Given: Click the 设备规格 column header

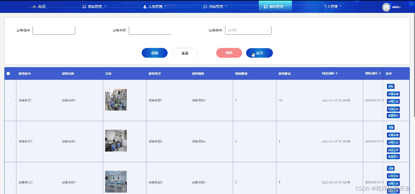Looking at the screenshot, I should (x=198, y=74).
